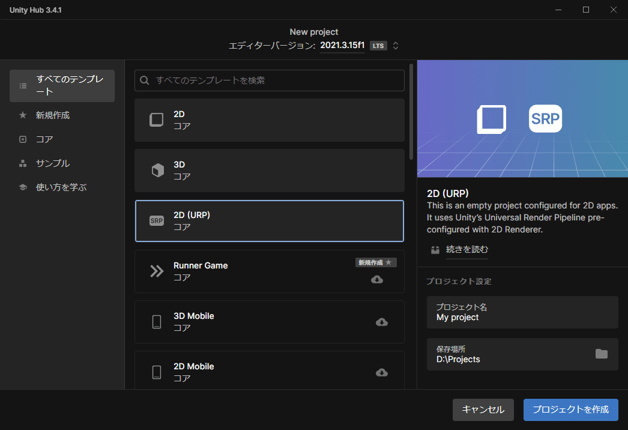Click the star icon beside 新規作成
The height and width of the screenshot is (430, 628).
(23, 115)
